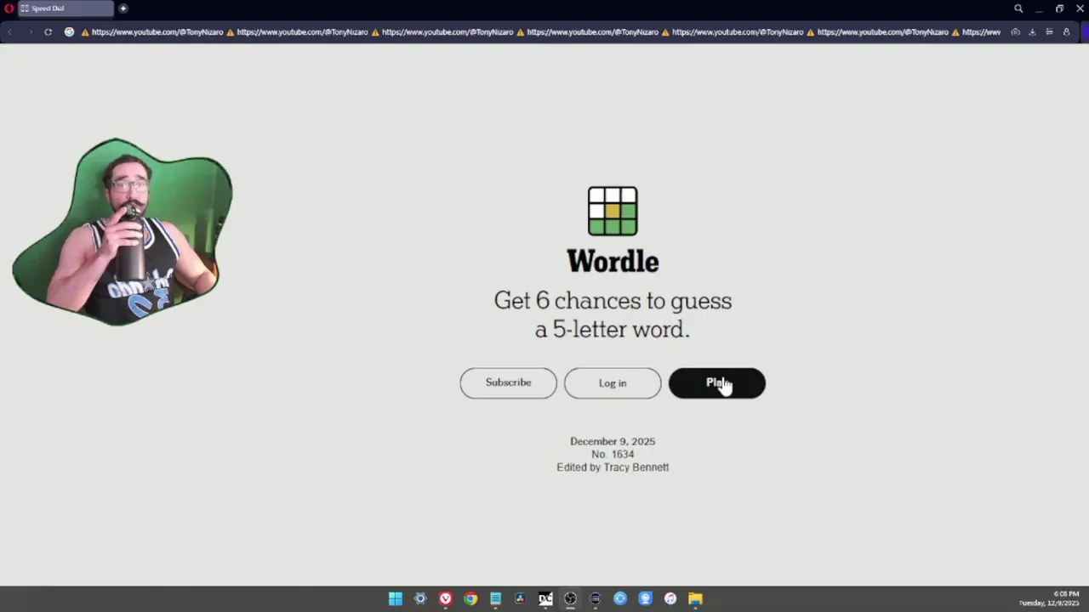
Task: Click the 'No. 1634' puzzle number text
Action: 613,454
